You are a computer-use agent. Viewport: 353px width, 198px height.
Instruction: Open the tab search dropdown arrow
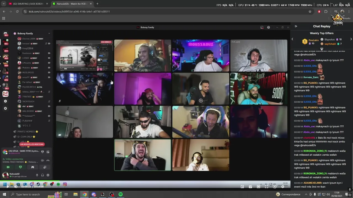[x=4, y=4]
